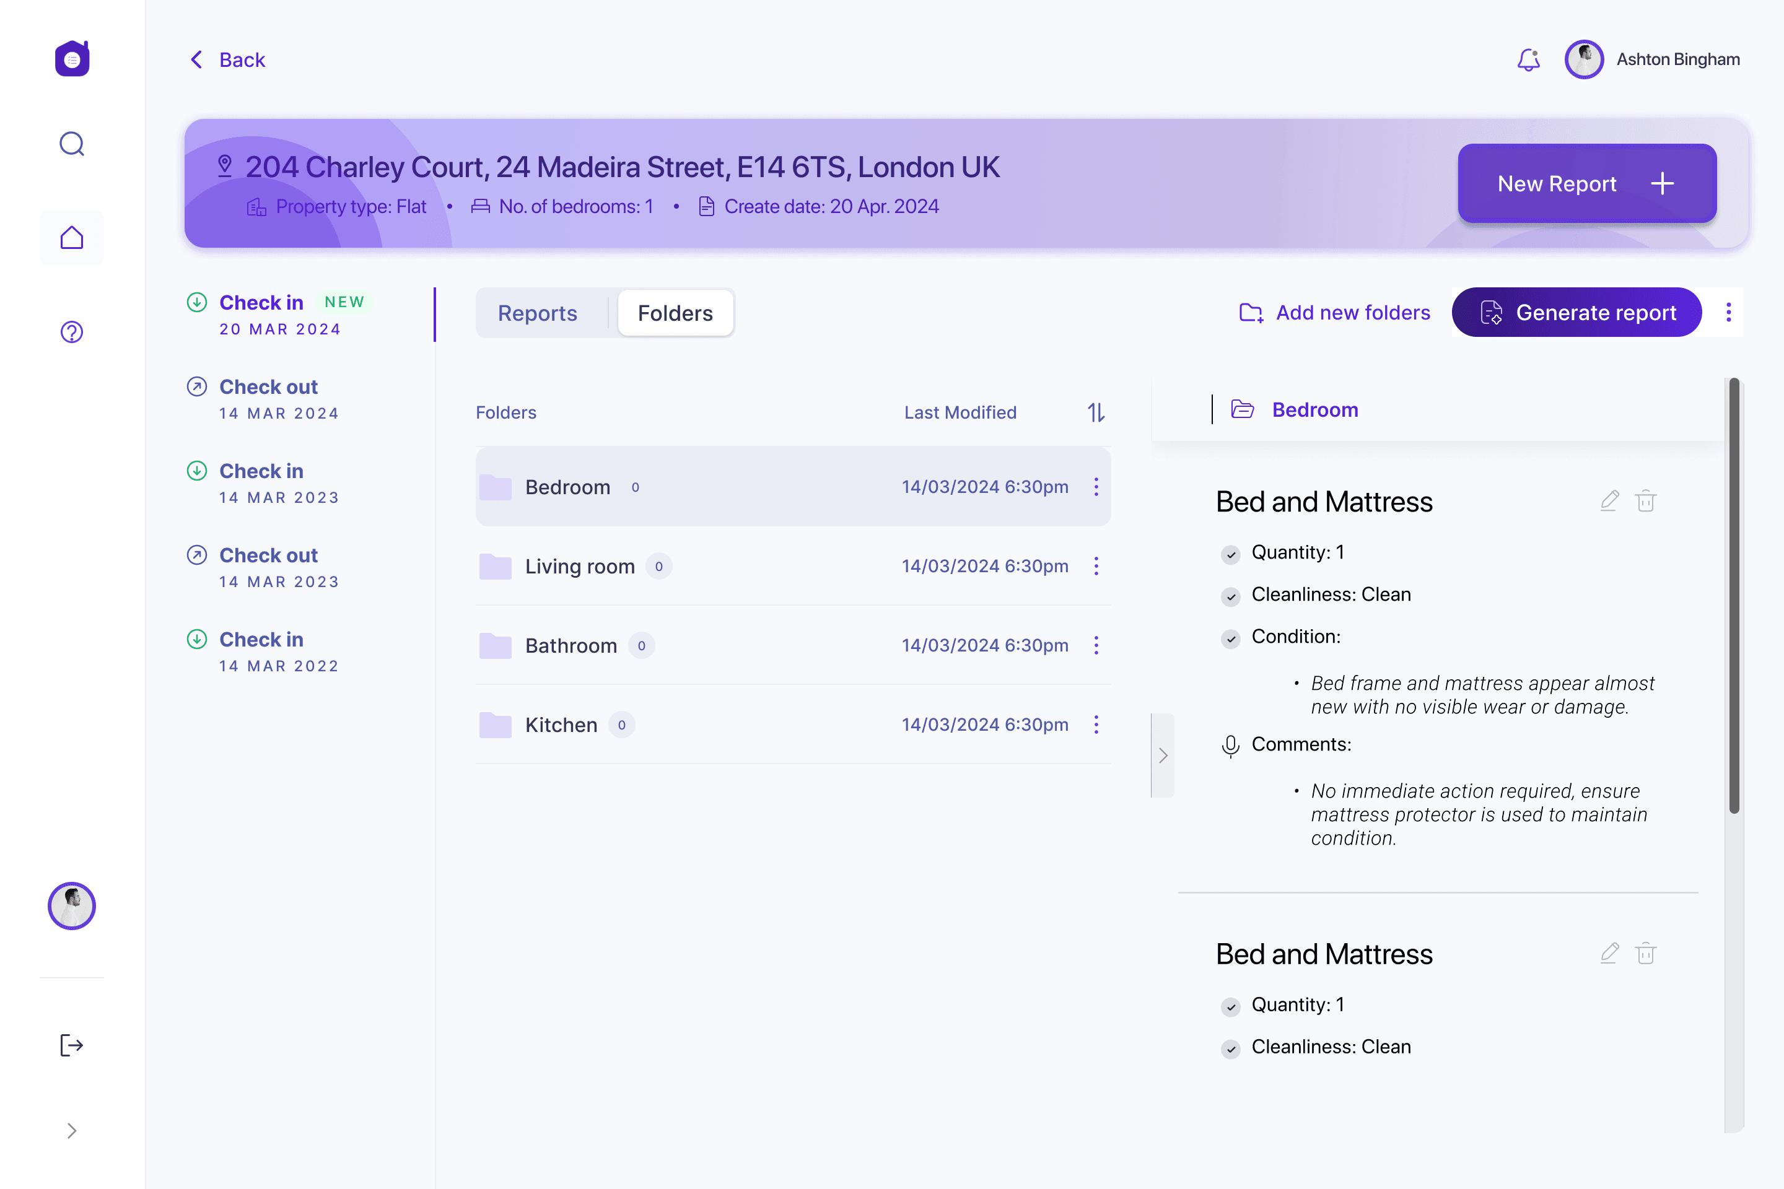Delete second Bed and Mattress item
The height and width of the screenshot is (1189, 1784).
pos(1645,953)
